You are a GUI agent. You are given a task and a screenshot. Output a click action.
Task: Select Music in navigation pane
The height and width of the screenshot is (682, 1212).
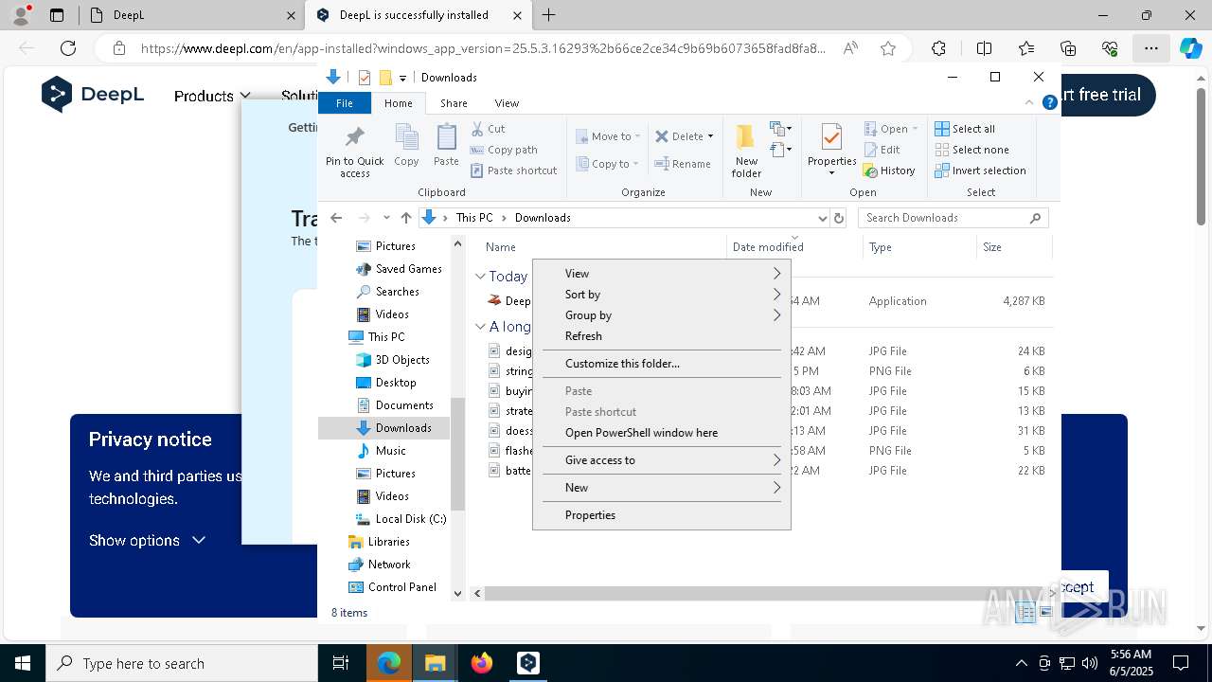coord(381,451)
